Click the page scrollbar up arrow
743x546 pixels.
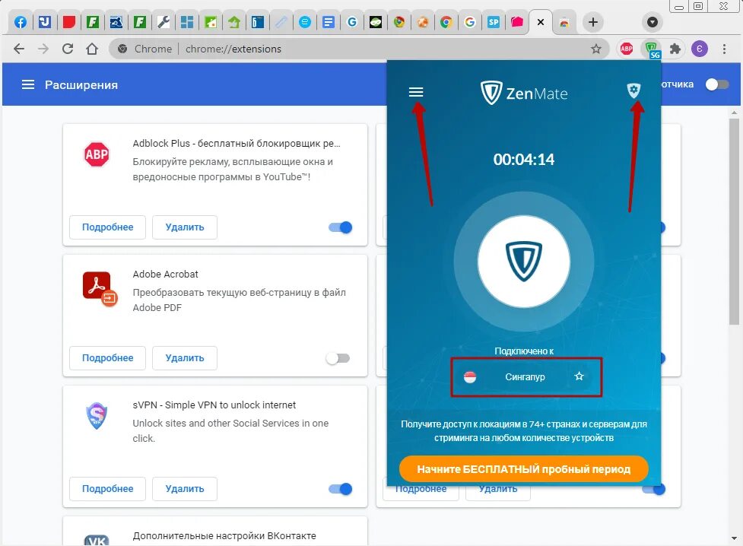(734, 113)
